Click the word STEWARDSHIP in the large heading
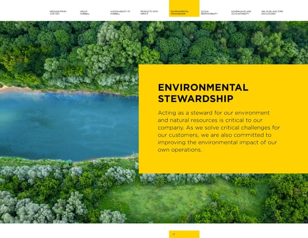The width and height of the screenshot is (308, 238). pyautogui.click(x=196, y=99)
